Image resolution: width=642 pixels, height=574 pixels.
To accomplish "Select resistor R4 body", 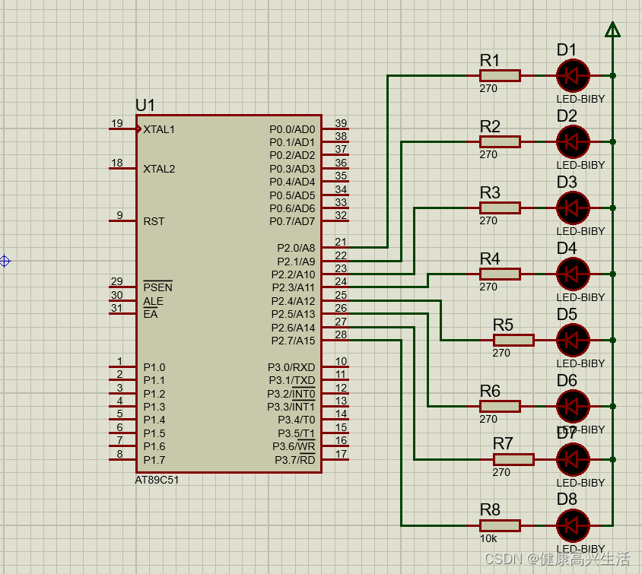I will (500, 274).
